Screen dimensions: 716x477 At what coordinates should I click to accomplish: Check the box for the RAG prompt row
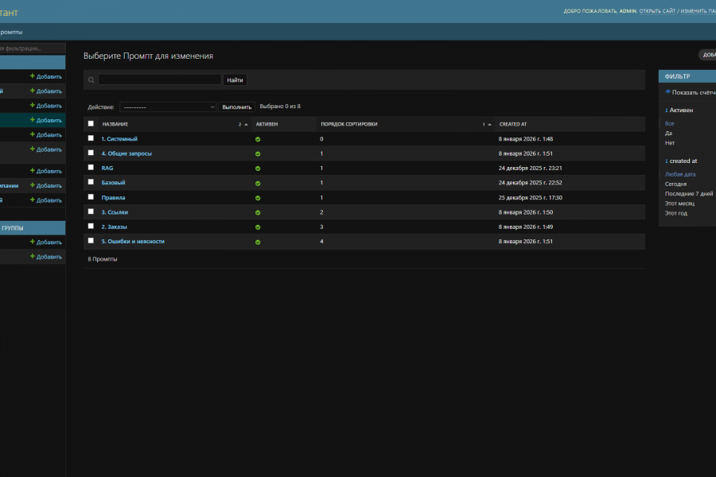click(91, 168)
